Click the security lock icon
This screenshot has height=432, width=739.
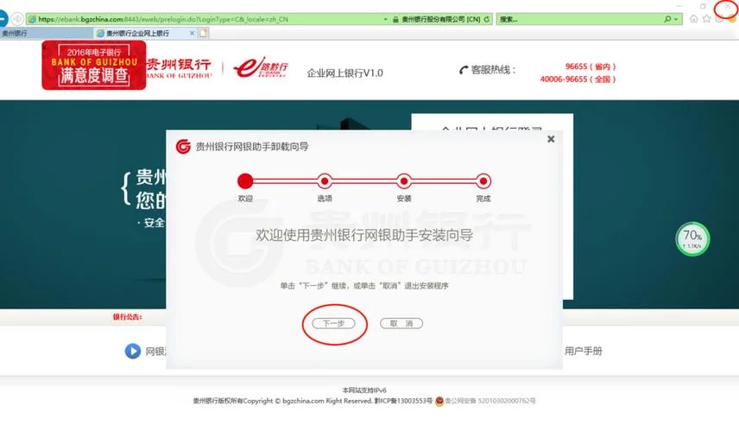396,19
